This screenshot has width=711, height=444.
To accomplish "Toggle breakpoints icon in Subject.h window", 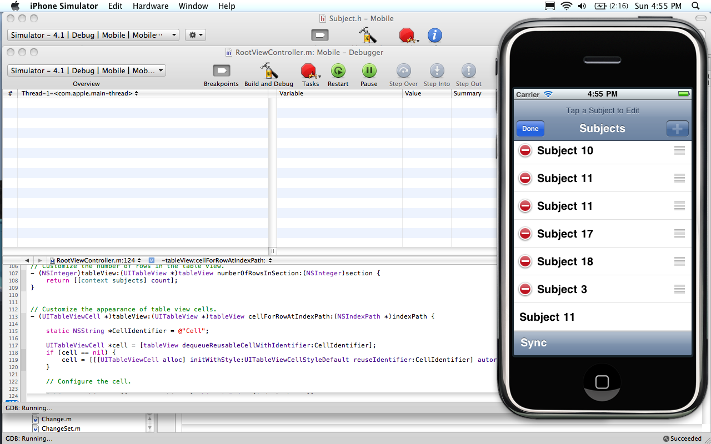I will click(x=319, y=36).
